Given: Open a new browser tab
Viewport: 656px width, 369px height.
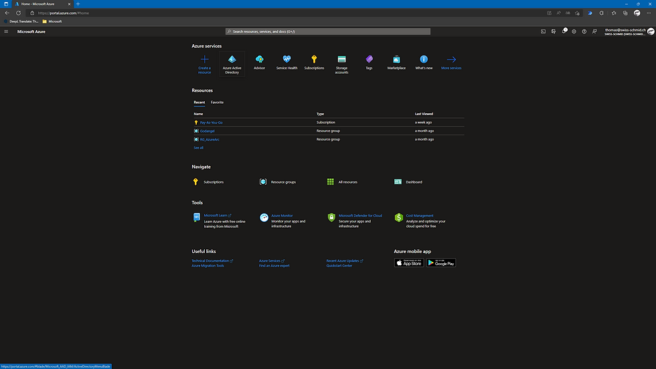Looking at the screenshot, I should (78, 4).
